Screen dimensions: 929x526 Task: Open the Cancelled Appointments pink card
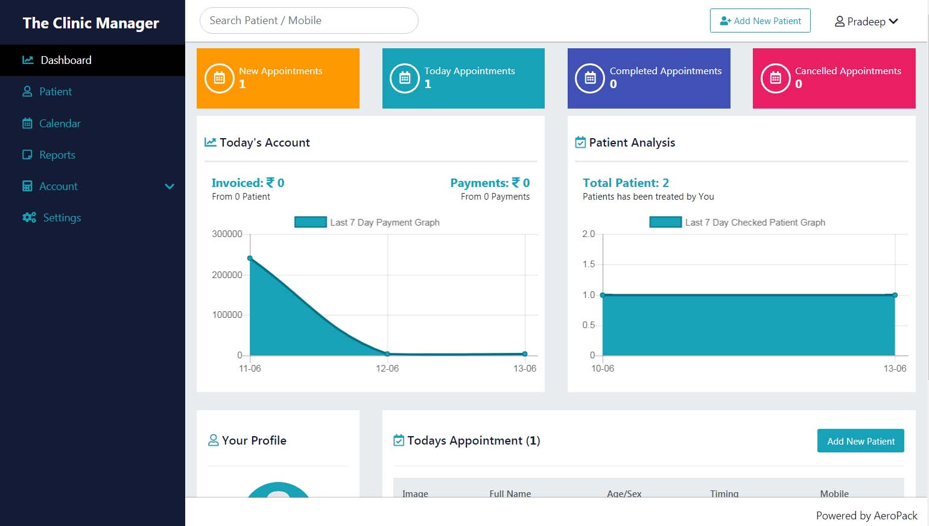click(x=834, y=78)
